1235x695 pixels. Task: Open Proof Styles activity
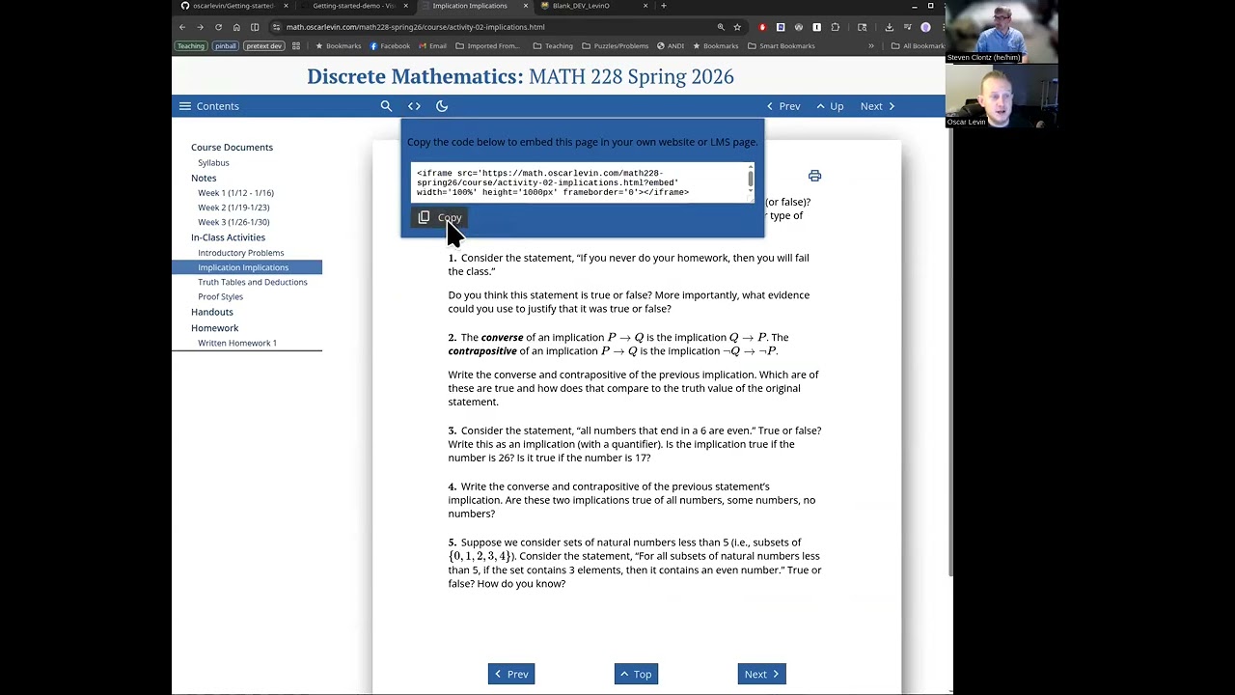pyautogui.click(x=220, y=296)
